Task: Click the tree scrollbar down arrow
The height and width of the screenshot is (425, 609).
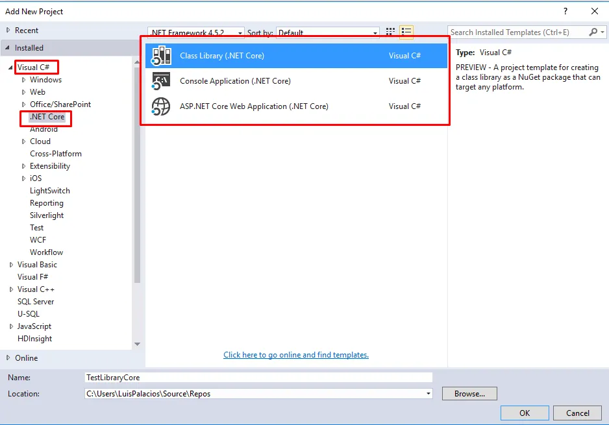Action: (137, 344)
